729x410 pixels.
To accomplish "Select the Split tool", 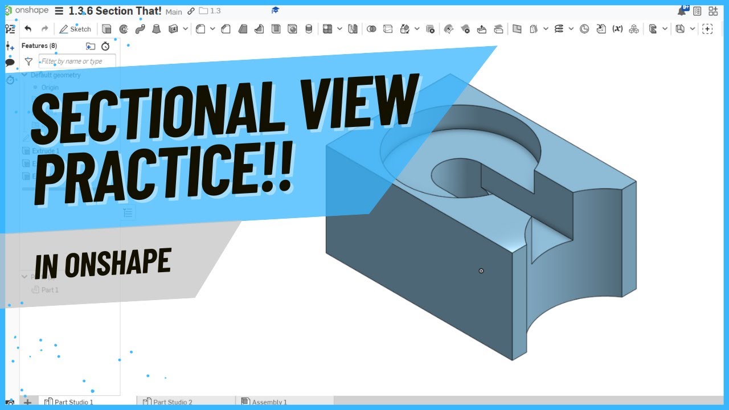I will 388,29.
